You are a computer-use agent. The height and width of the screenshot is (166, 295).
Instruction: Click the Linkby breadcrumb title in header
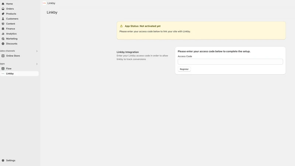point(51,3)
